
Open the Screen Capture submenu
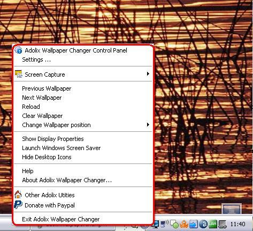(x=83, y=74)
